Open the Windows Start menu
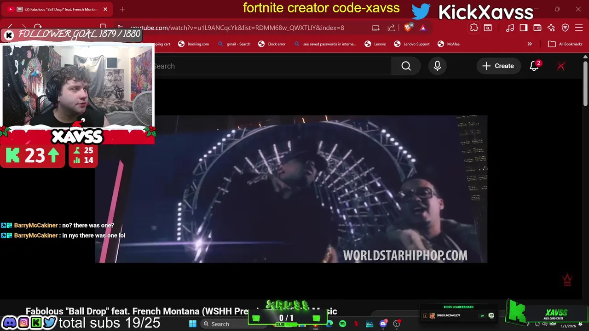The image size is (589, 331). (193, 324)
